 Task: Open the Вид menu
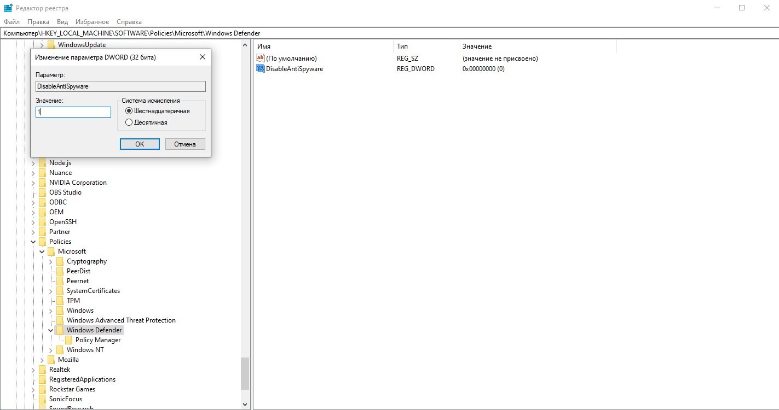click(62, 22)
